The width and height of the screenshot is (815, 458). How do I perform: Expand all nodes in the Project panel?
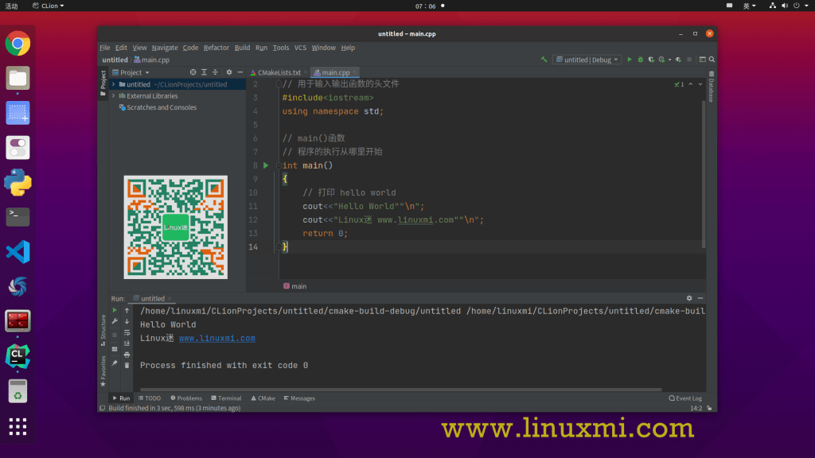pos(204,72)
